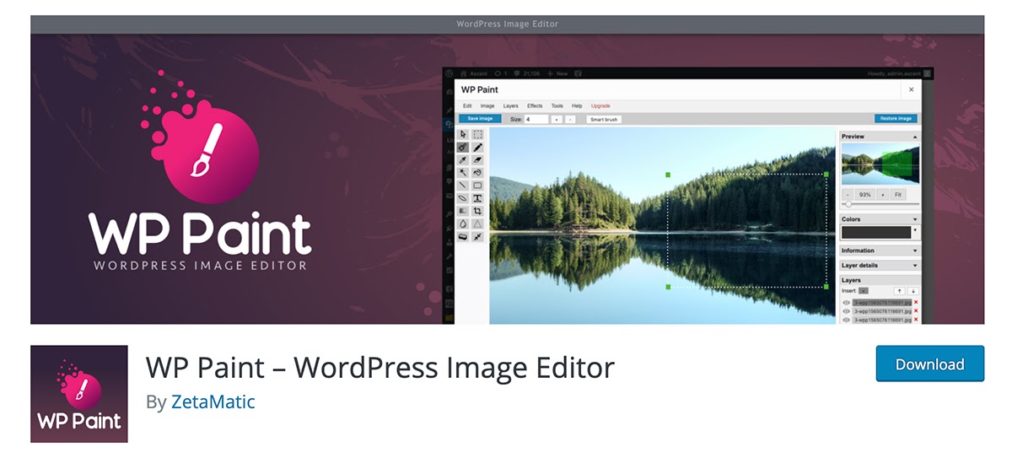Open the Image menu
The image size is (1012, 458).
(x=487, y=105)
